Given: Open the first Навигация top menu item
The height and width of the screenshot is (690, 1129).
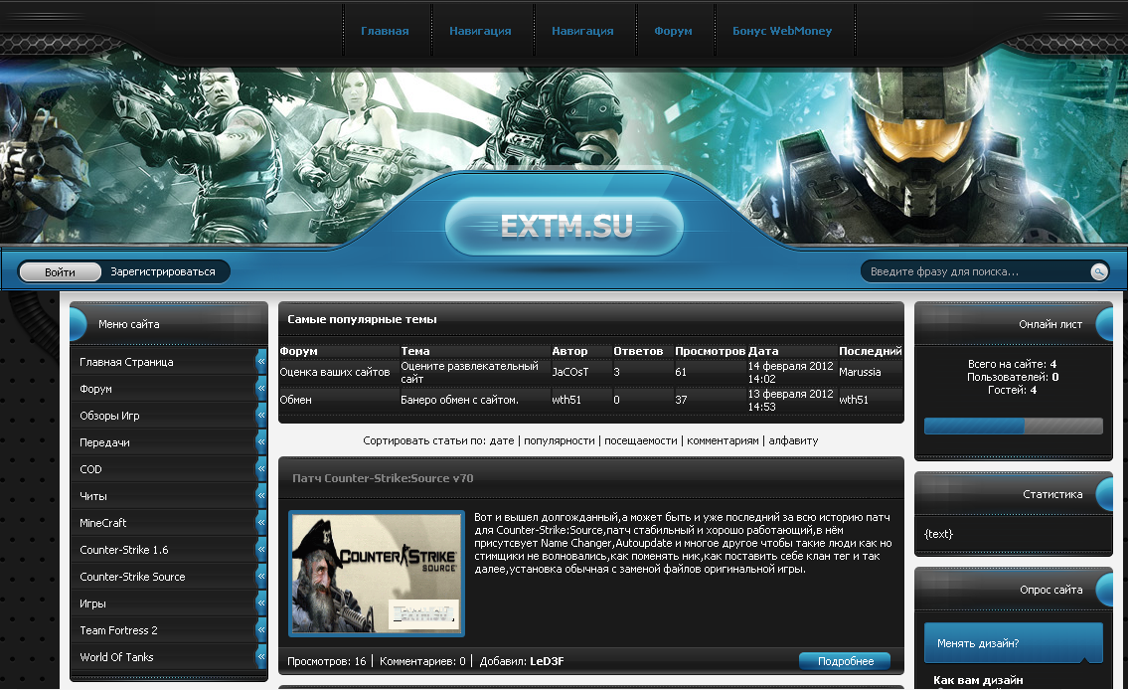Looking at the screenshot, I should point(480,31).
